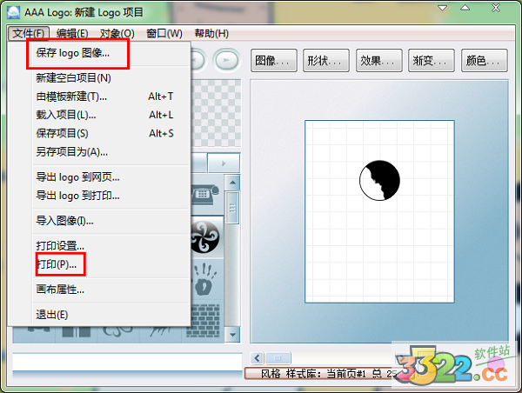Screen dimensions: 522x393
Task: Select the brick wall pattern icon
Action: point(207,314)
